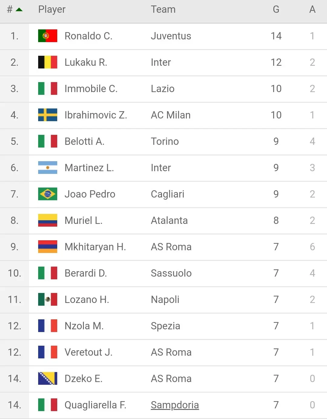
Task: Click the Bosnia flag next to Dzeko E.
Action: point(48,378)
